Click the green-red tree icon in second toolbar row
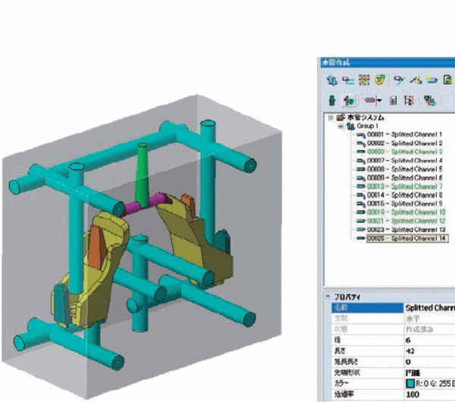This screenshot has height=402, width=455. [429, 99]
